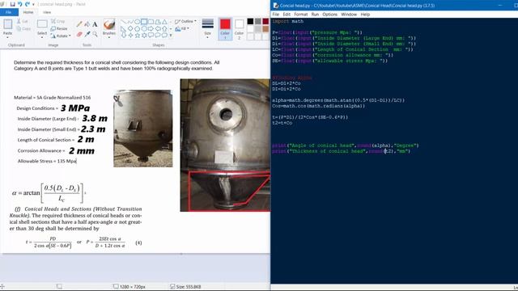Viewport: 518px width, 291px height.
Task: Open the Options menu in the IDLE editor
Action: [x=329, y=15]
